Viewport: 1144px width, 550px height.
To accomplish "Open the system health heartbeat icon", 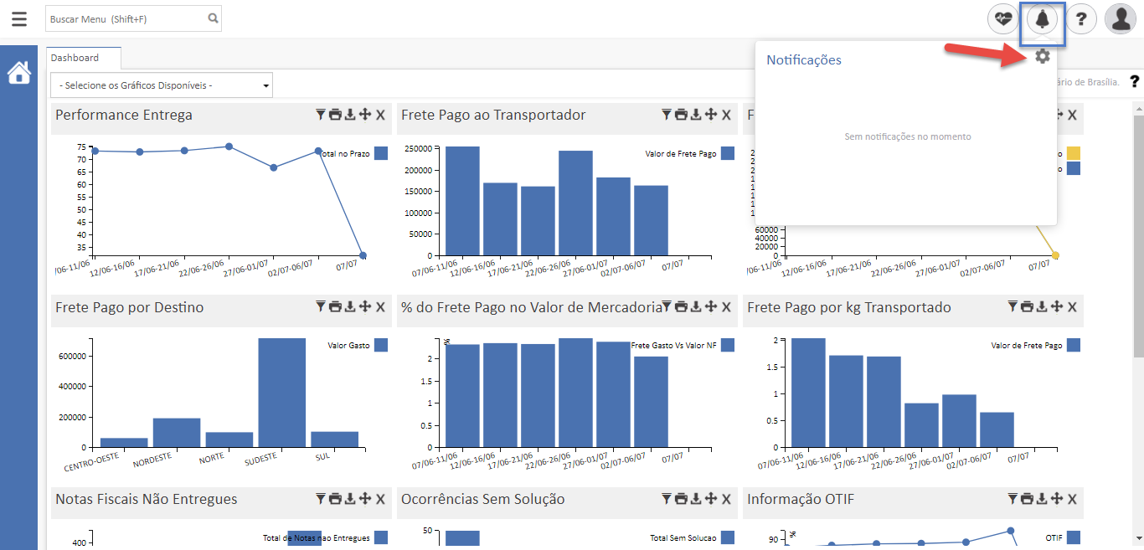I will click(1002, 18).
